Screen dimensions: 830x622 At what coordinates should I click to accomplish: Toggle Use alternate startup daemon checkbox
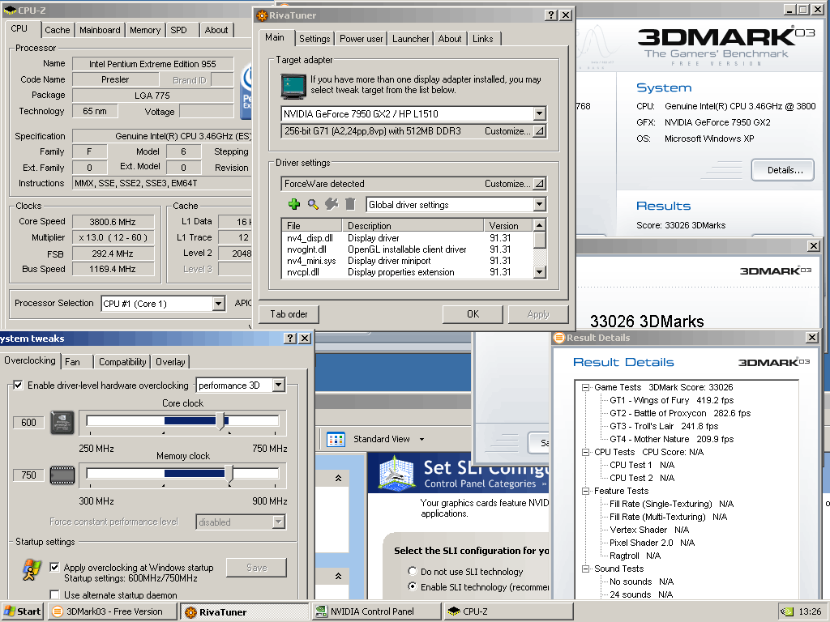tap(54, 594)
